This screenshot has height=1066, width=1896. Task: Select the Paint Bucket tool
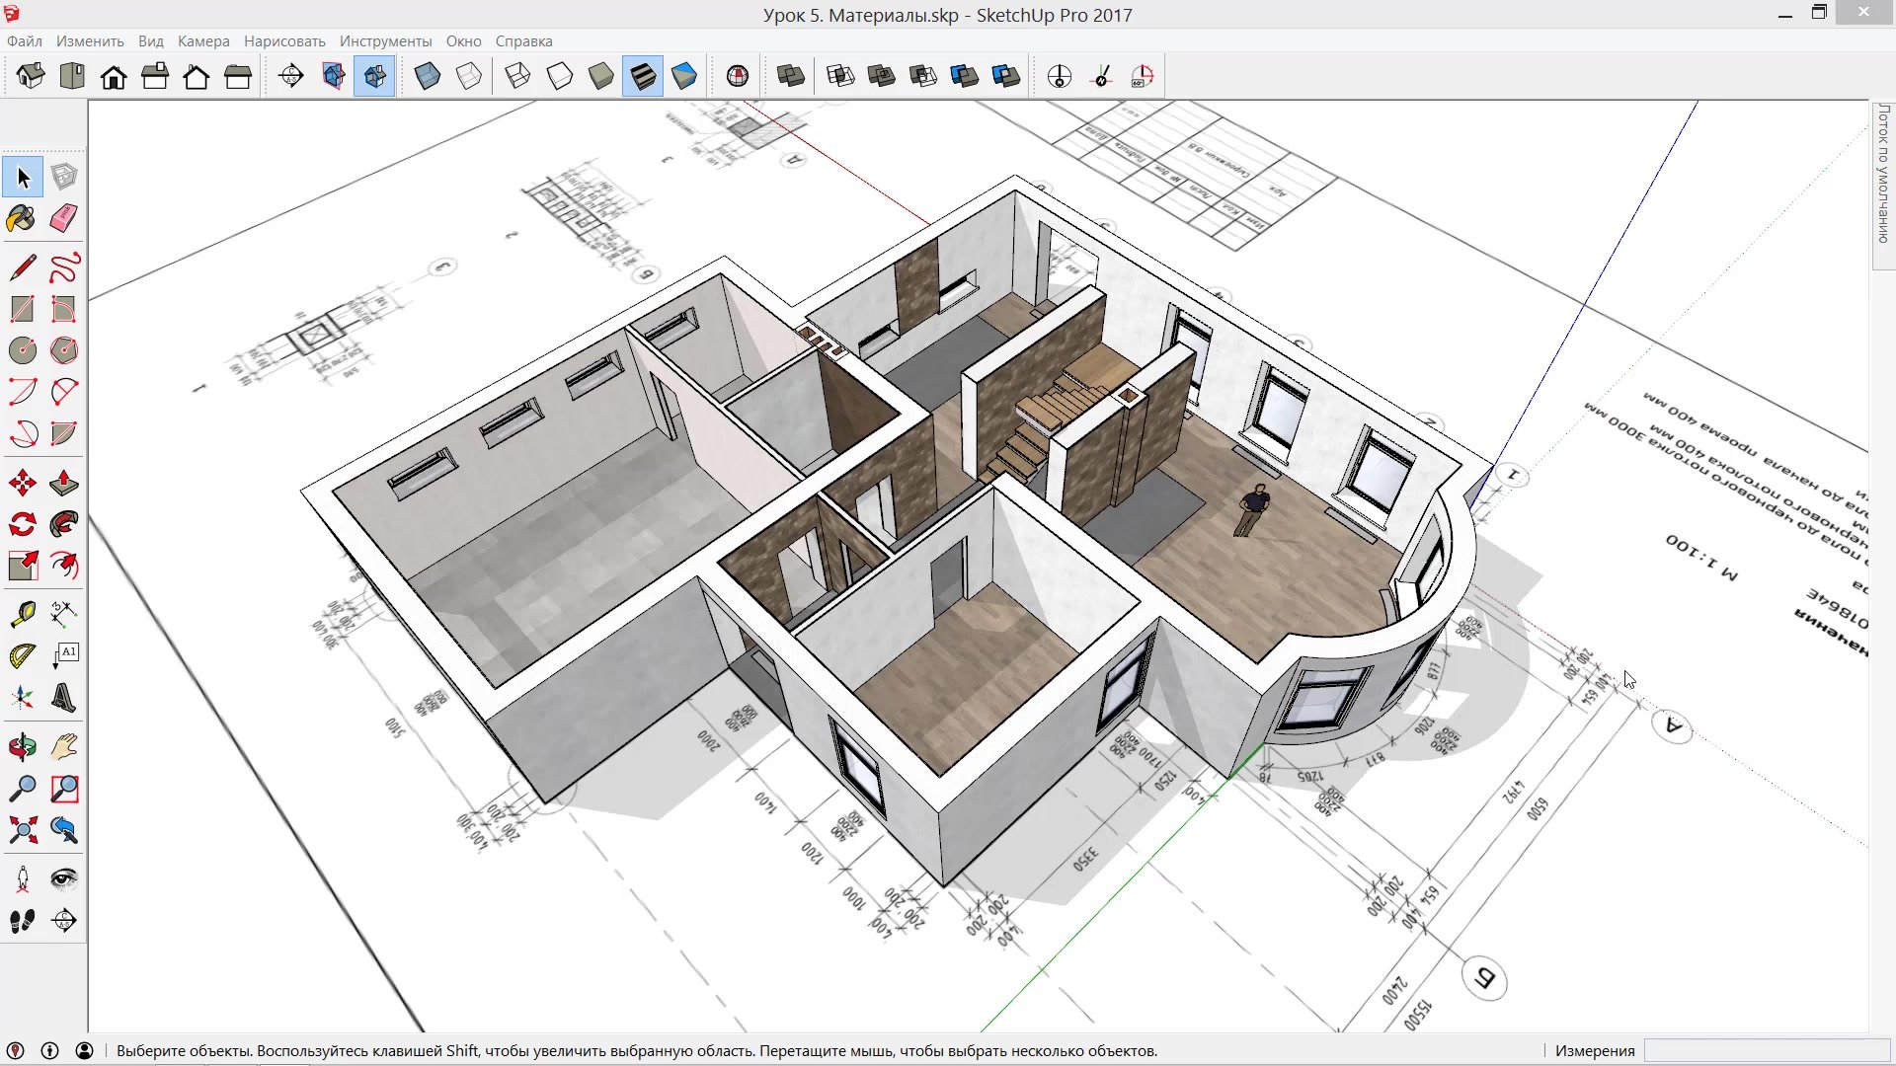coord(22,218)
